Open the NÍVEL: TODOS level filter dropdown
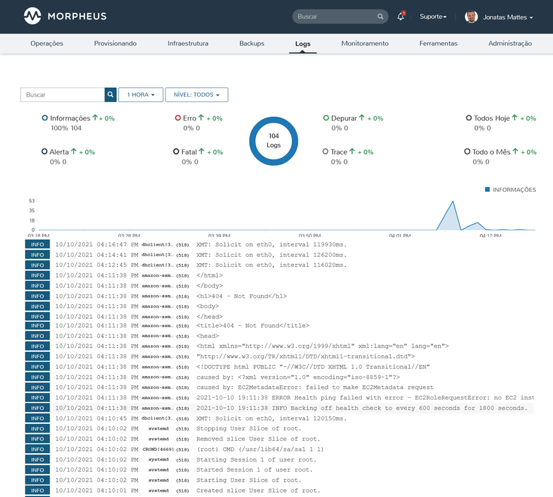 (197, 94)
